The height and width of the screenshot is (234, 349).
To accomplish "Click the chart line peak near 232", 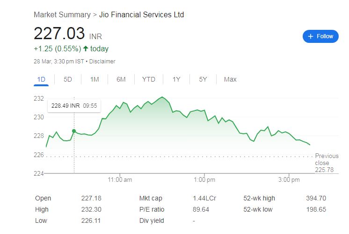I will click(x=162, y=97).
